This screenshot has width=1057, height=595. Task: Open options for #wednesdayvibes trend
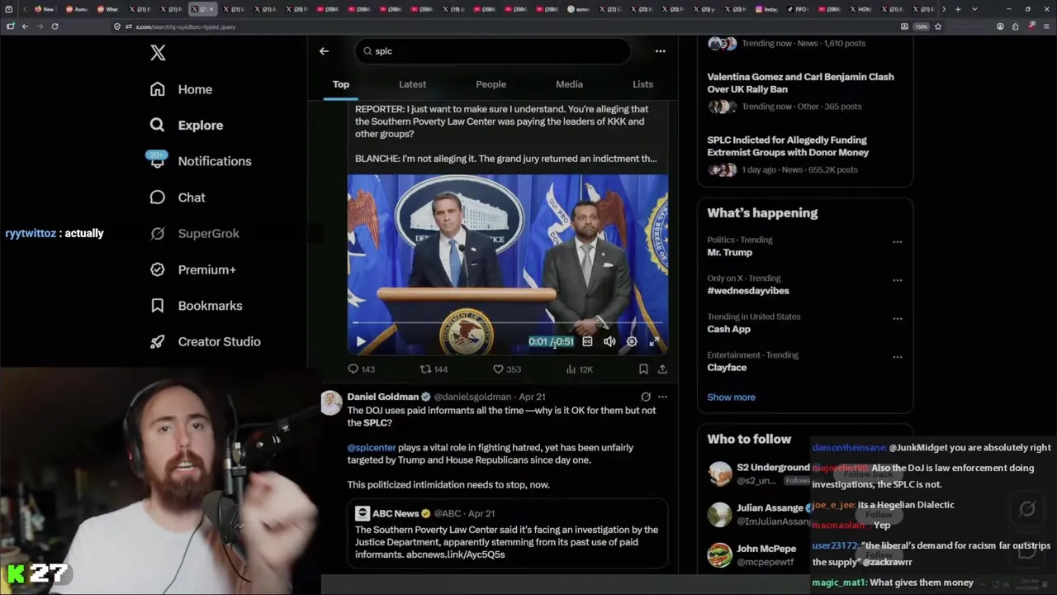[897, 280]
